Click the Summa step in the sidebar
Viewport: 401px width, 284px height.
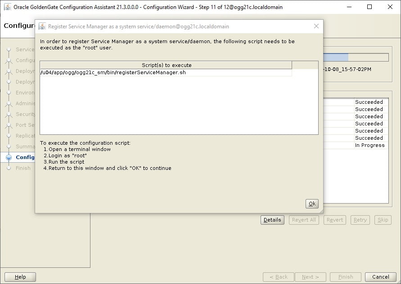(25, 146)
